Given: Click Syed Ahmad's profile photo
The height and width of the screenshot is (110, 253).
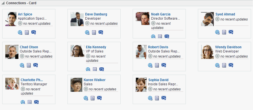Looking at the screenshot, I should (x=207, y=19).
